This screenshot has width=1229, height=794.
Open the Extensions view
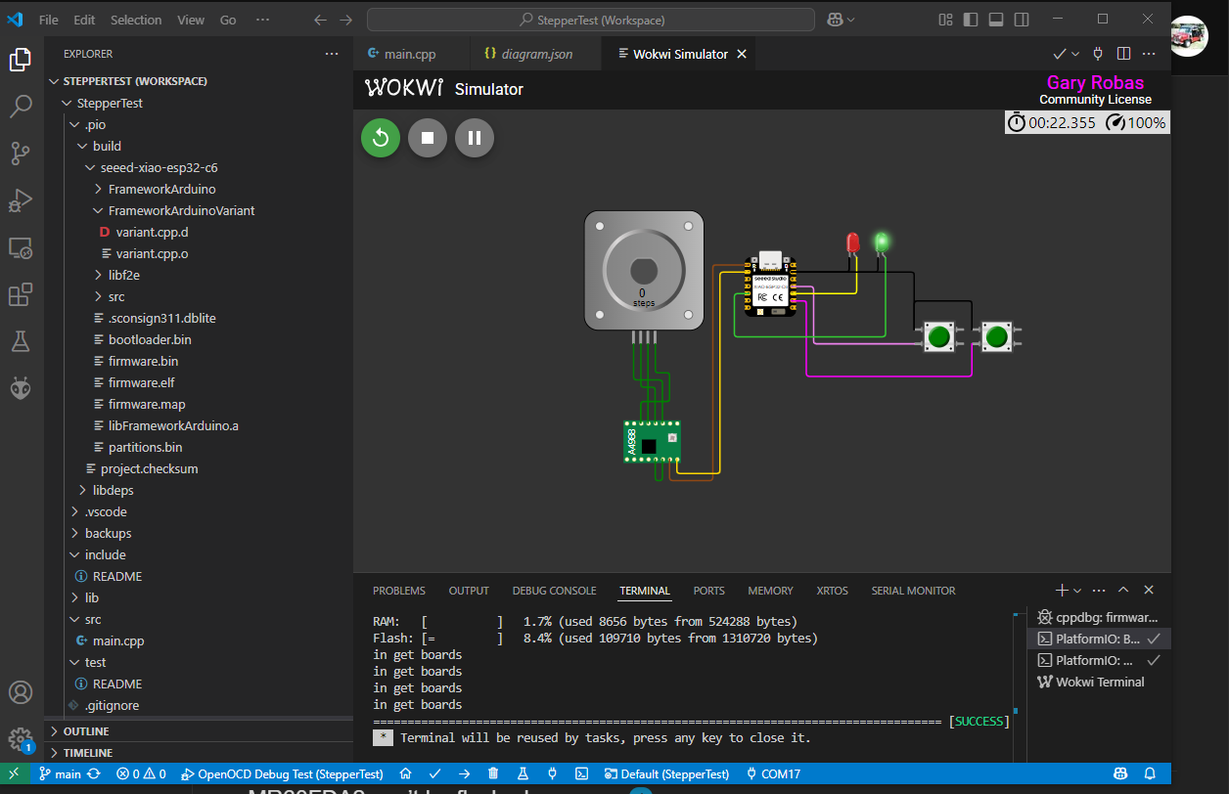(21, 294)
